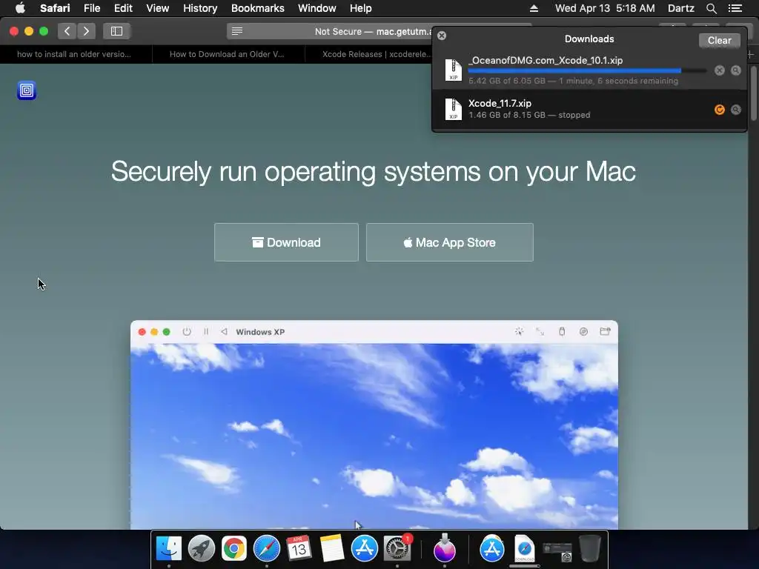Switch to 'How to Download an Older V...' tab
759x569 pixels.
coord(228,54)
